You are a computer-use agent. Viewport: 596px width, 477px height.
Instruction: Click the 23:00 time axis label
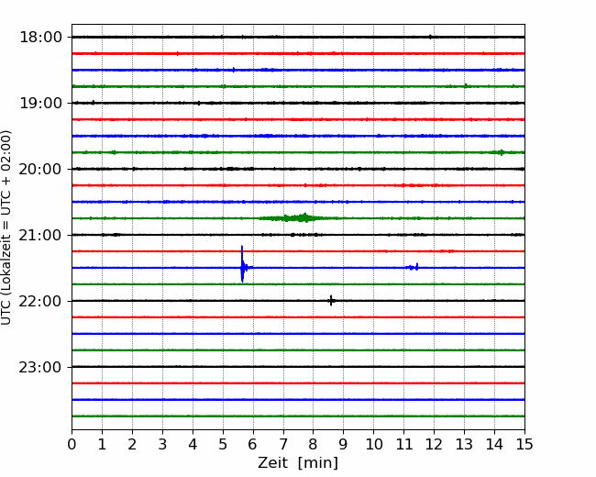[x=40, y=367]
